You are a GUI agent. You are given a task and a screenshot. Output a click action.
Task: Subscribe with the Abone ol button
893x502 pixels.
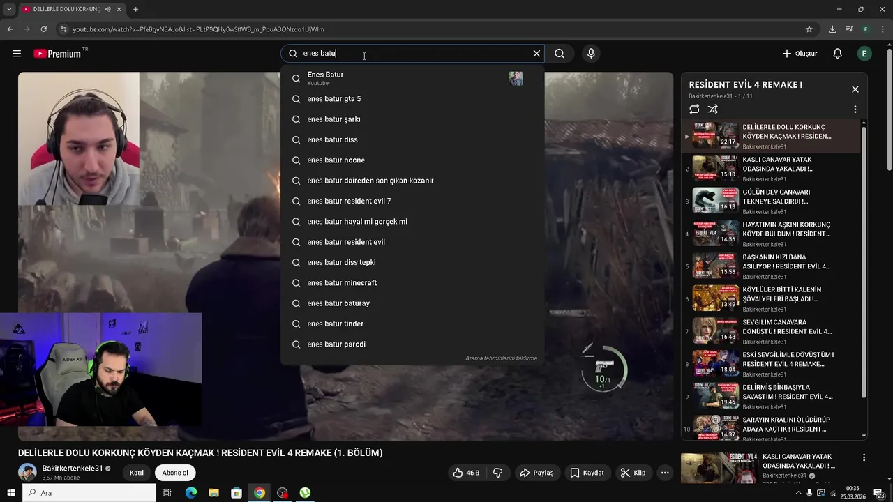click(175, 473)
